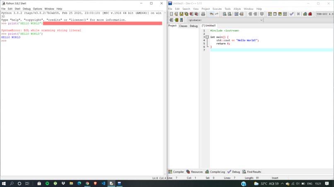Image resolution: width=334 pixels, height=187 pixels.
Task: Open the Dropbox taskbar icon
Action: coord(63,183)
